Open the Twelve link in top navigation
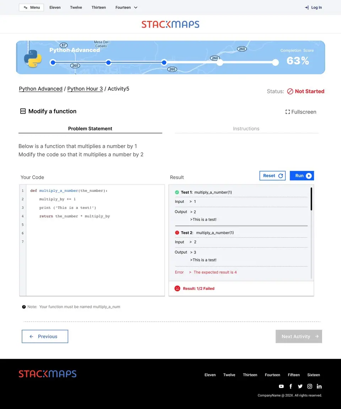341x409 pixels. tap(76, 7)
